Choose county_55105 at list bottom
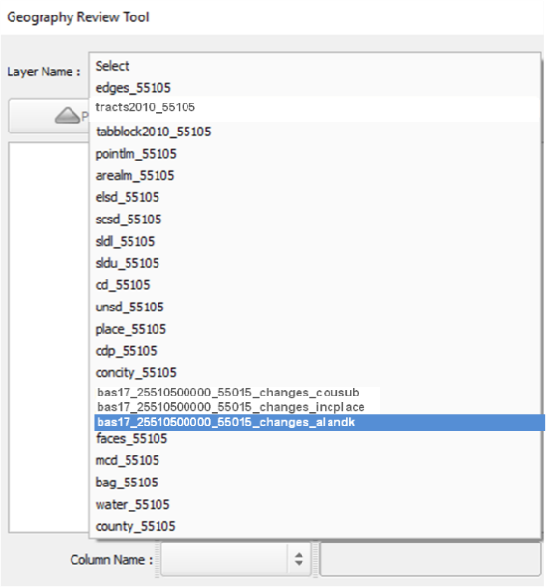 [315, 526]
